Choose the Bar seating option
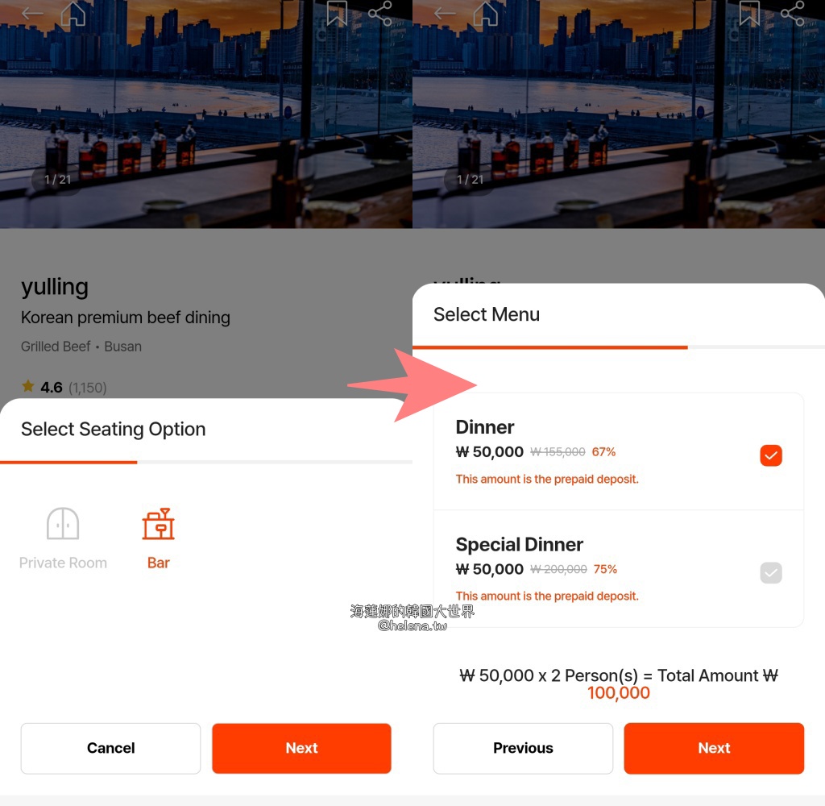 159,538
